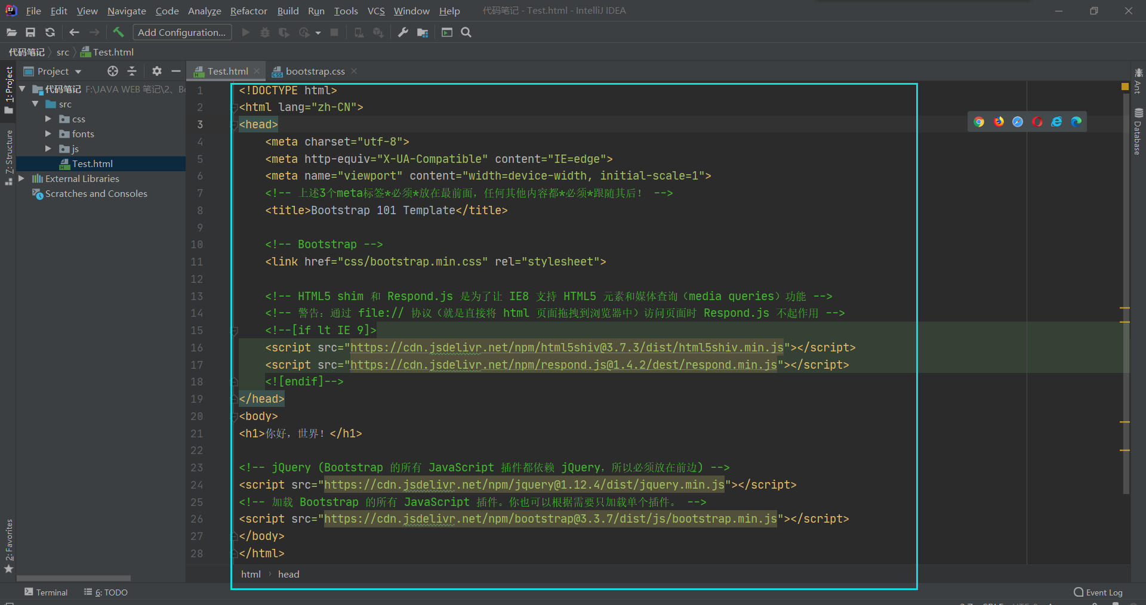This screenshot has width=1146, height=605.
Task: Open the TODO tool window
Action: click(106, 592)
